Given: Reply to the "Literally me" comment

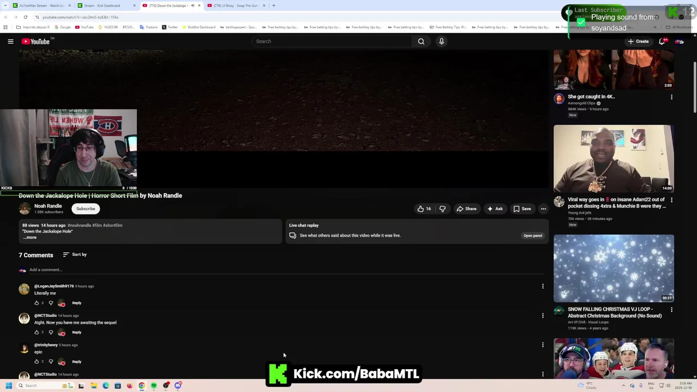Looking at the screenshot, I should point(77,303).
